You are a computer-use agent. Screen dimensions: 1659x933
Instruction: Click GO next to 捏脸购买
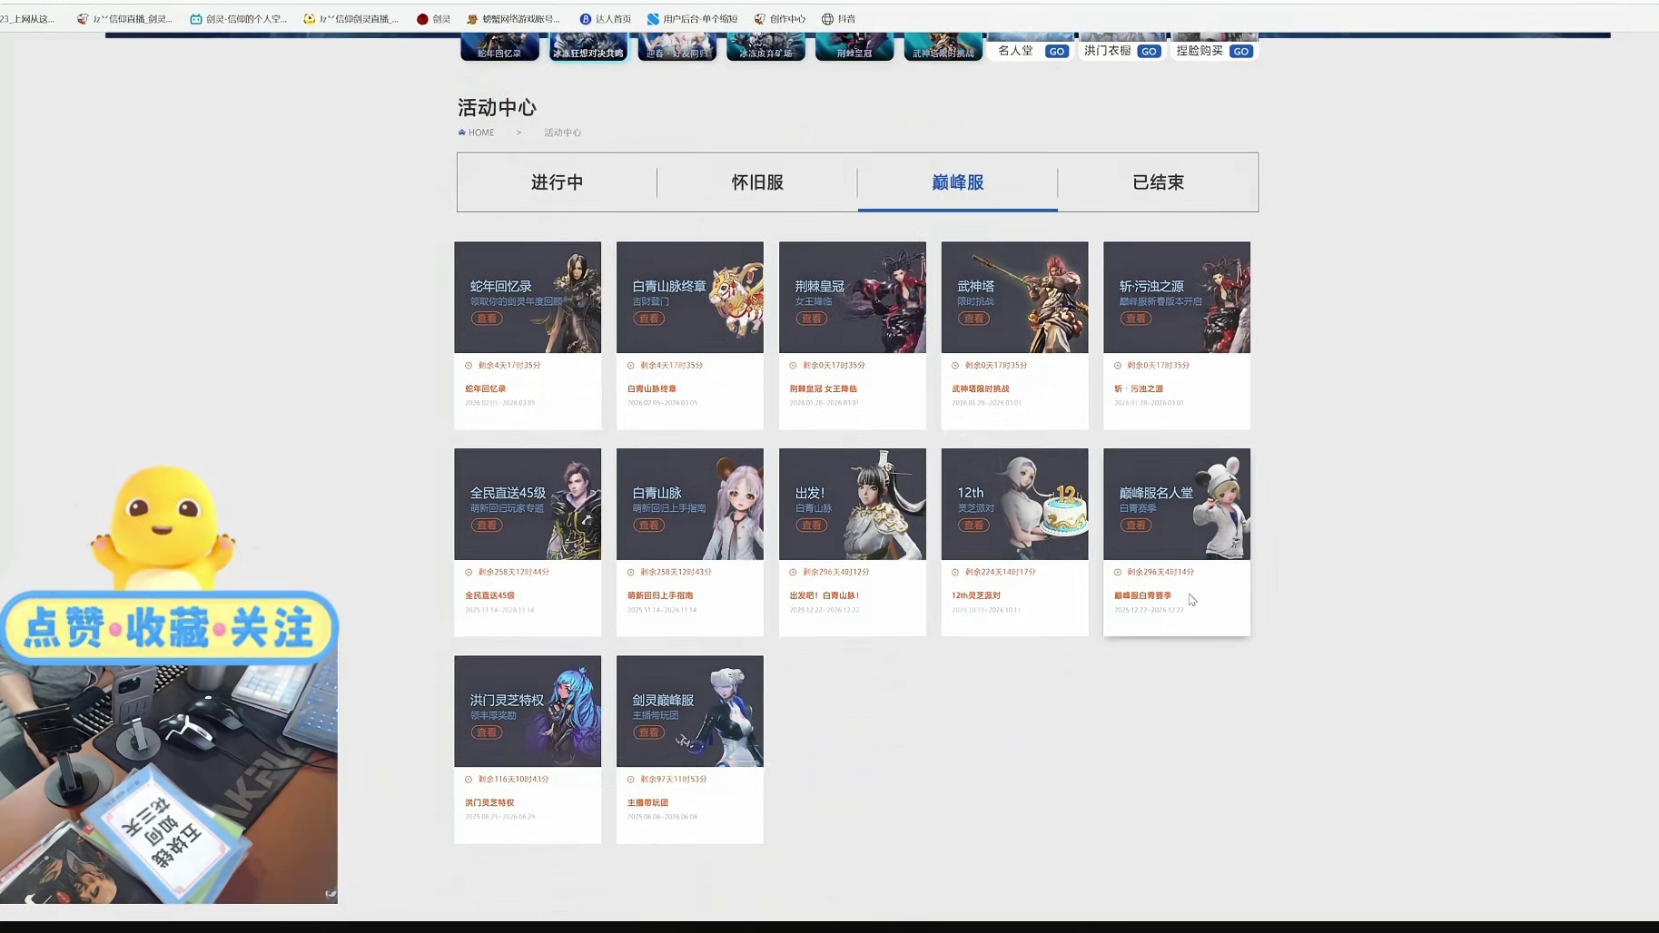click(x=1240, y=52)
